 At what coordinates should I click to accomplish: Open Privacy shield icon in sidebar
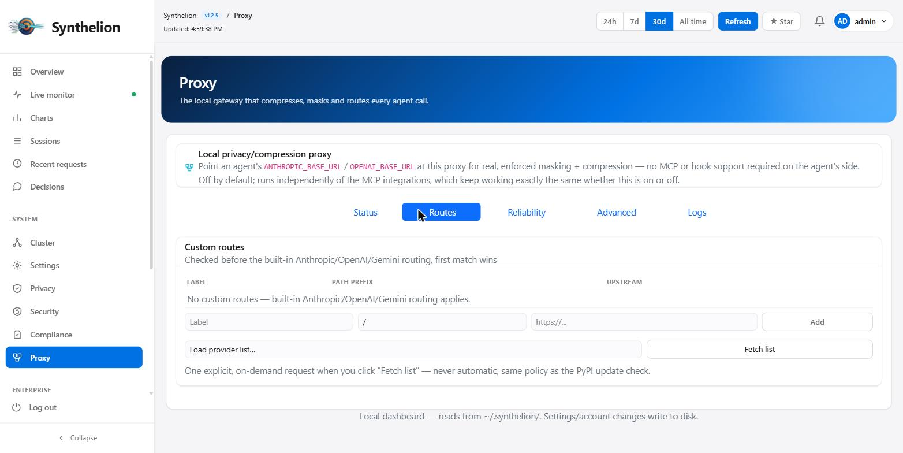point(17,288)
